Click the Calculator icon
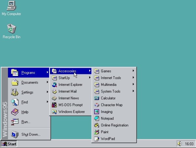Screen dimensions: 196x148 (97, 98)
